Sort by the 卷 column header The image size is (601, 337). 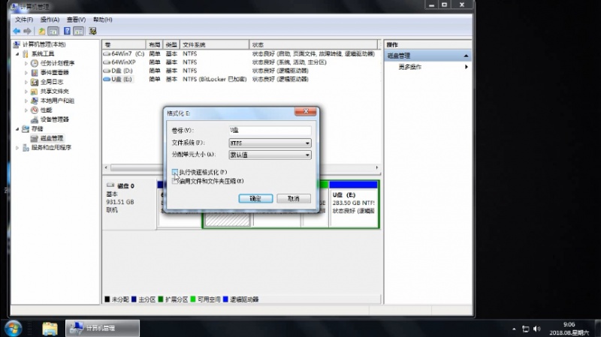pos(124,45)
